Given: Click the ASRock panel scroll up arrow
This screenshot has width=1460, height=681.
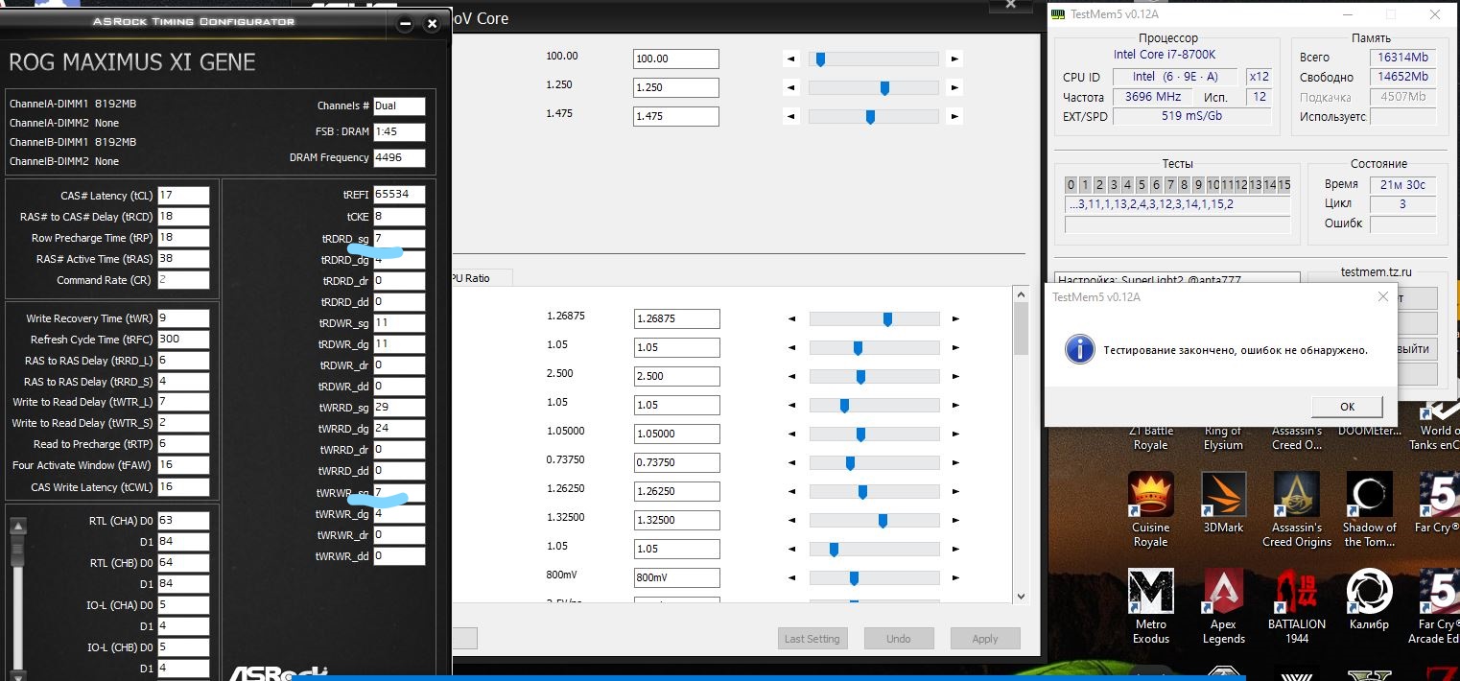Looking at the screenshot, I should [18, 526].
